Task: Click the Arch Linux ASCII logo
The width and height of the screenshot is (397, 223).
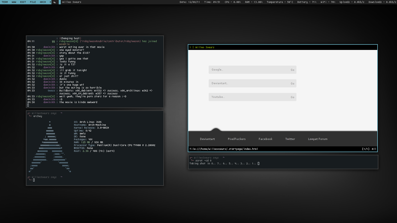Action: click(x=50, y=147)
